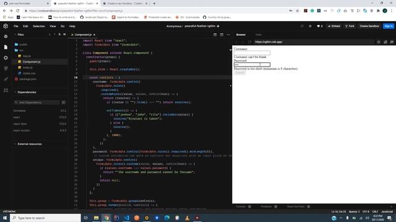Open package.json in file tree
This screenshot has width=396, height=222.
28,79
